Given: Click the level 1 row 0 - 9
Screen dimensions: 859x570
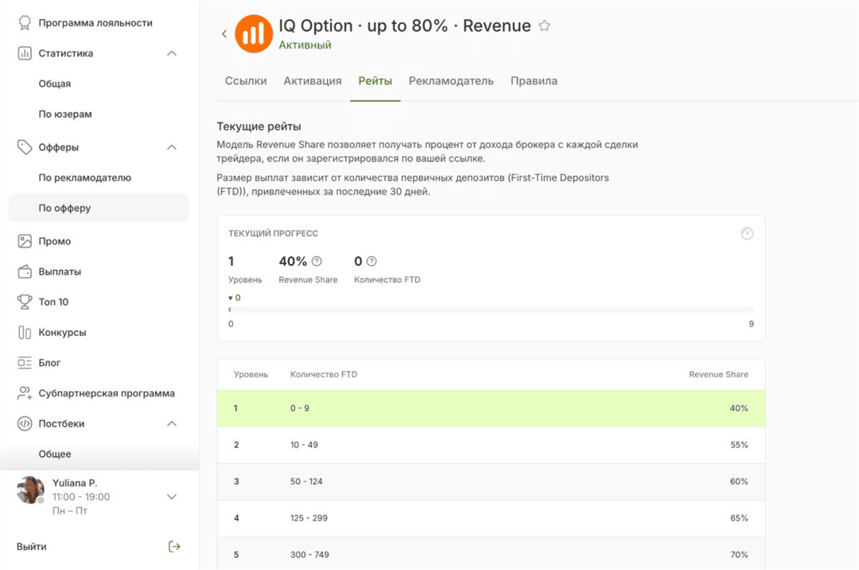Looking at the screenshot, I should [491, 408].
